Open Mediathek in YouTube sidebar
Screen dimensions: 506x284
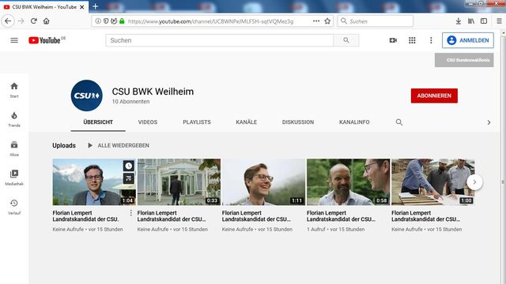pos(14,177)
